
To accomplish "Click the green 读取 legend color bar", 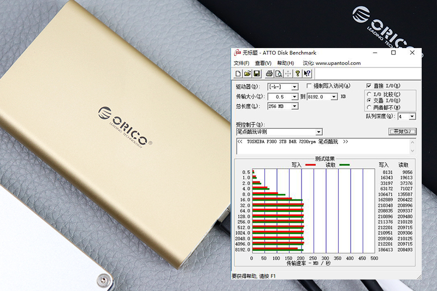I will (345, 165).
